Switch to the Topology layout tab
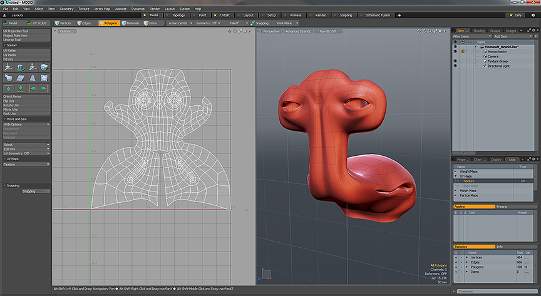Screen dimensions: 541x296 coord(176,15)
